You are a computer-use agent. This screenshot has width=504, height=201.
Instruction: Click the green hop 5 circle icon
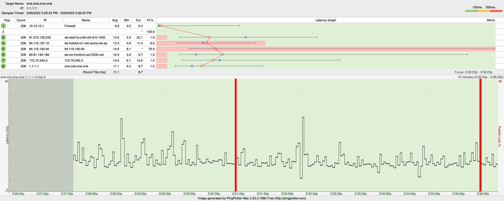click(4, 49)
